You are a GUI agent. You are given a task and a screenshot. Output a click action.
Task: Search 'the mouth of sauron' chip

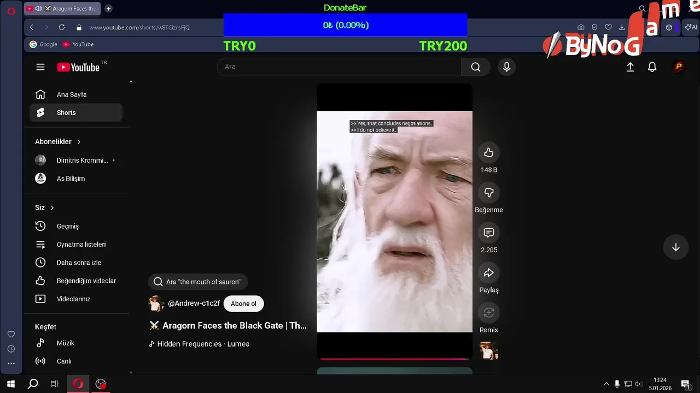point(197,282)
